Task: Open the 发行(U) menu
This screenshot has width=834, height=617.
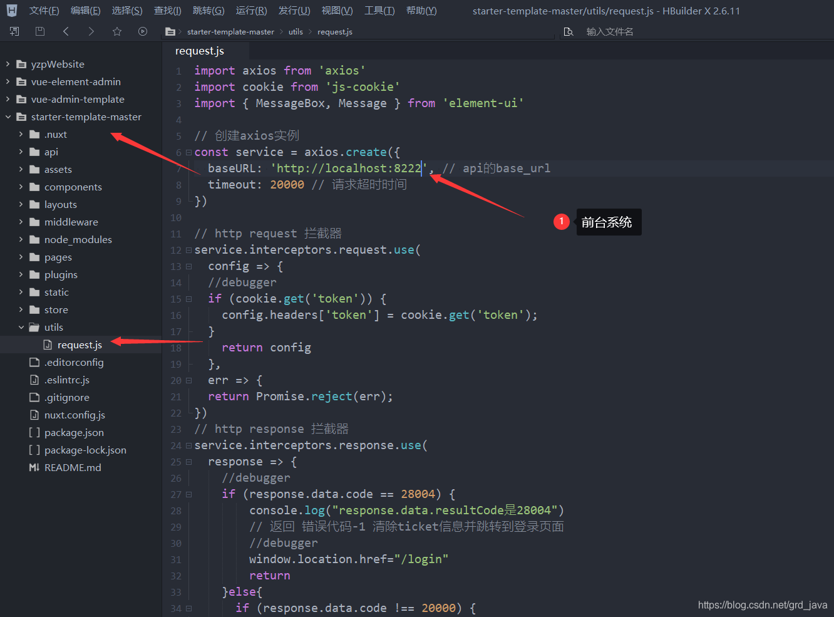Action: point(294,11)
